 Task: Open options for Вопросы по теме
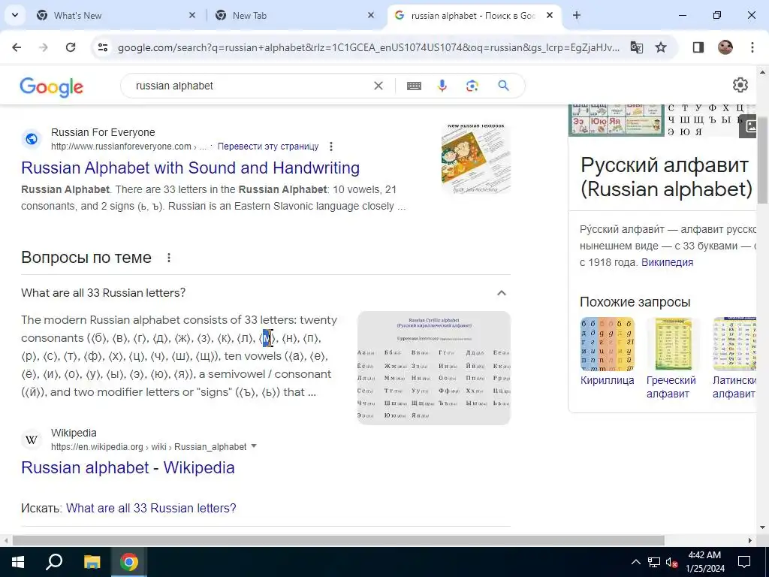(169, 258)
